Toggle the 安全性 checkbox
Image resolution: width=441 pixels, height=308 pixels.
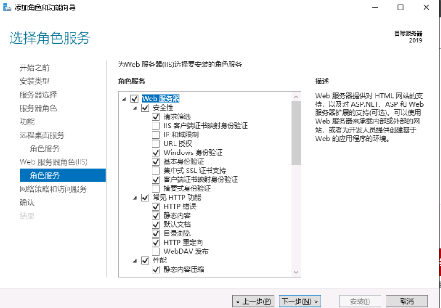(x=145, y=108)
